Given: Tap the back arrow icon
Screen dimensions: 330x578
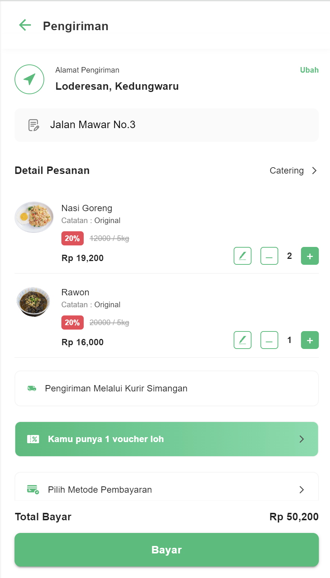Looking at the screenshot, I should (x=25, y=25).
